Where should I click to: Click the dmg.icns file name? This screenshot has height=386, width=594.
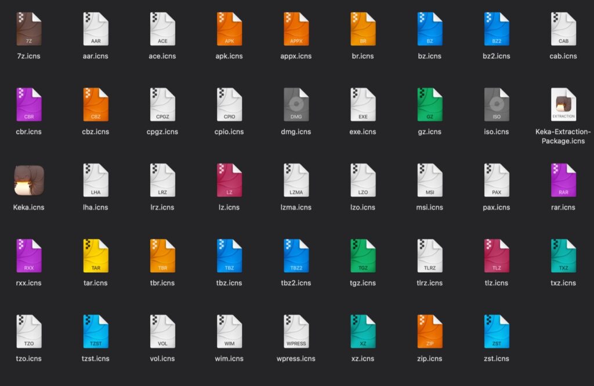pyautogui.click(x=296, y=132)
